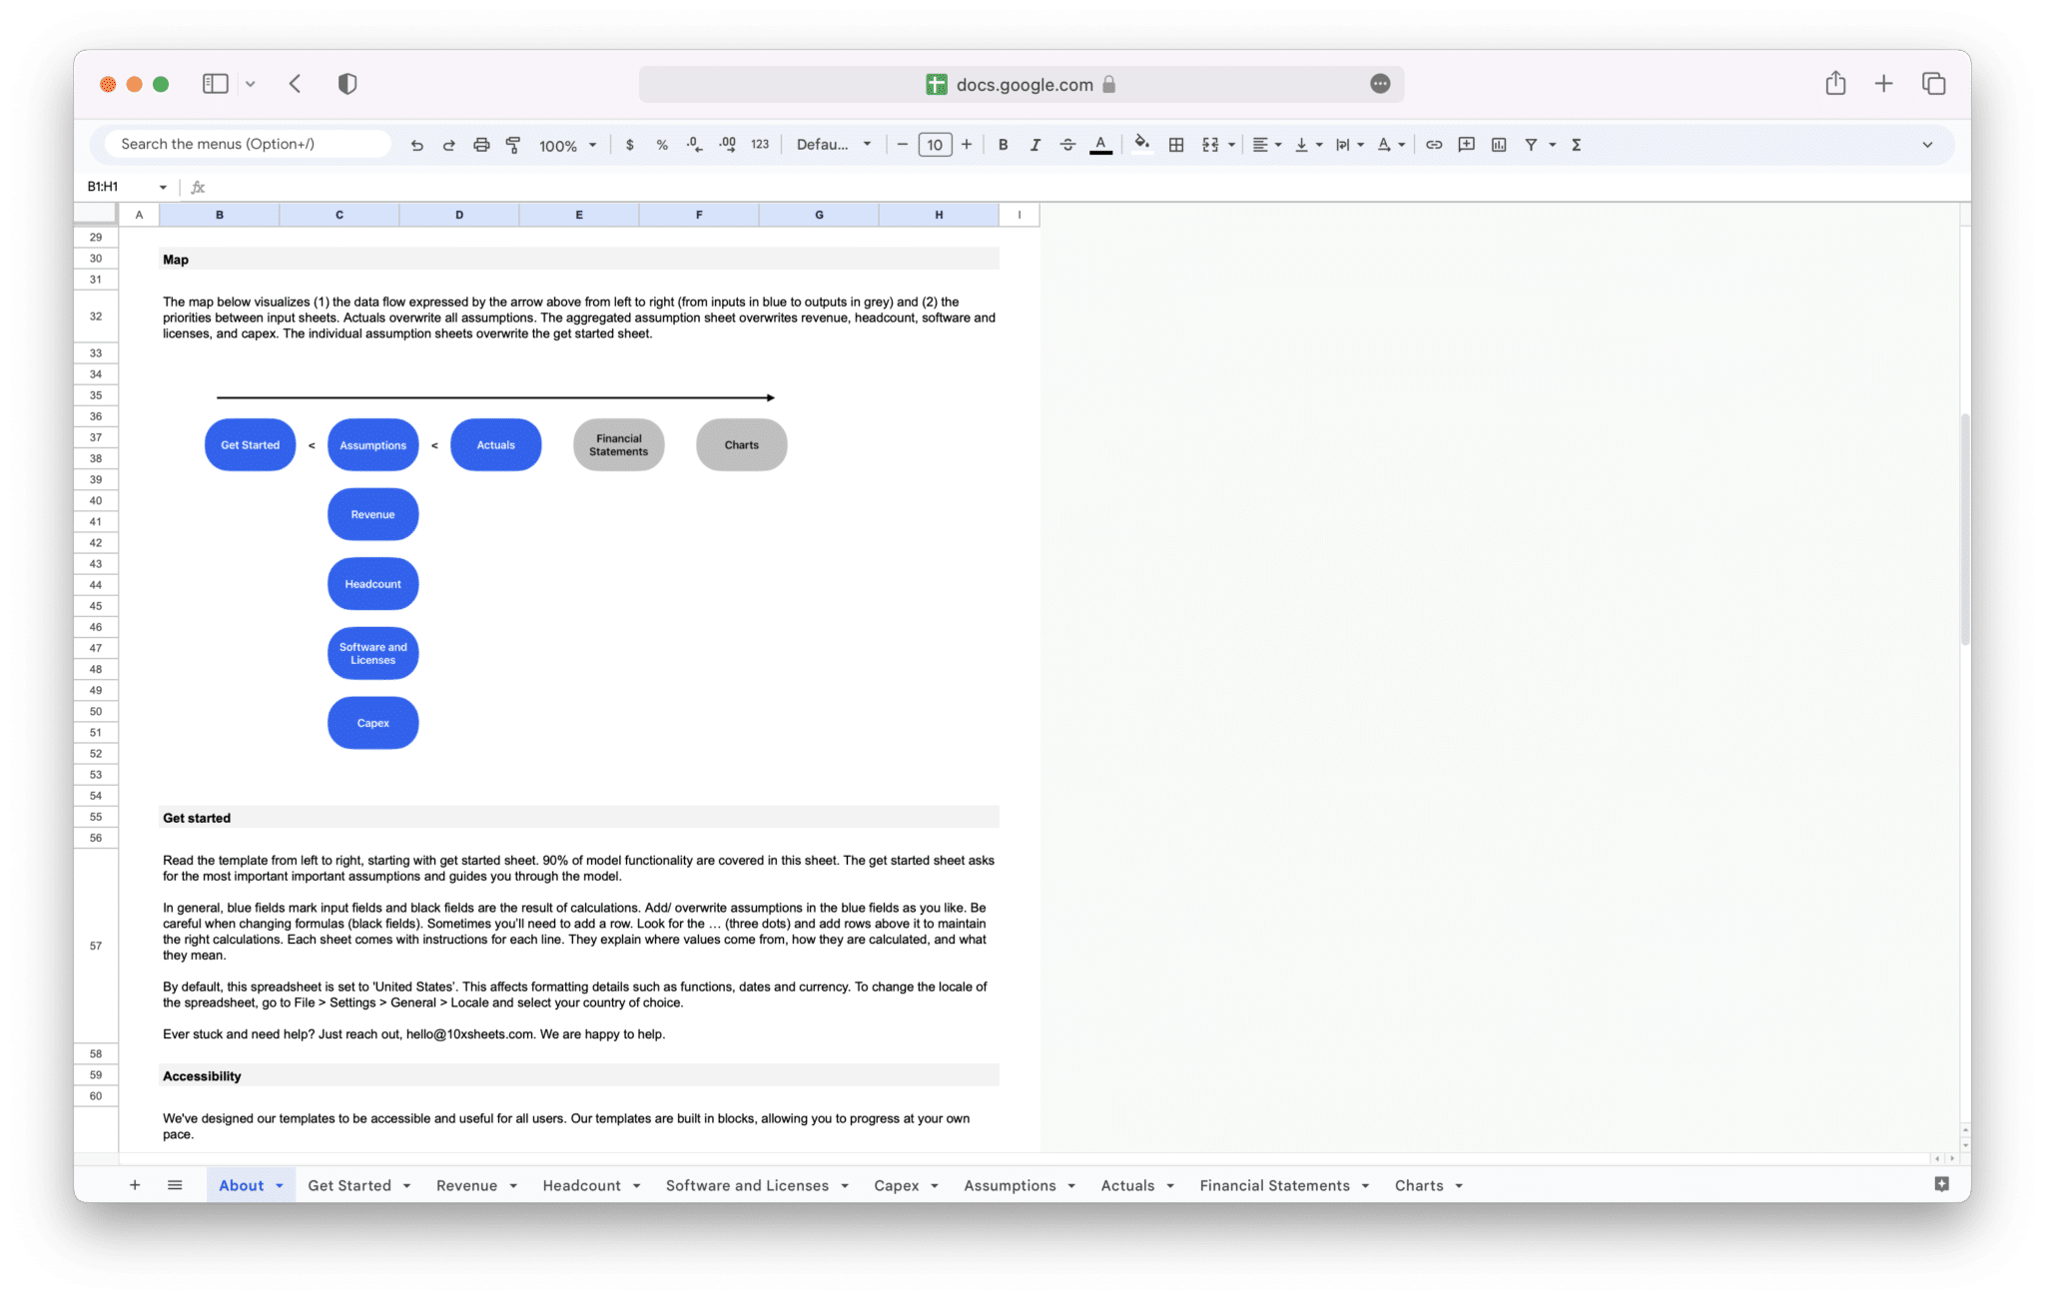
Task: Toggle italic formatting
Action: click(1034, 144)
